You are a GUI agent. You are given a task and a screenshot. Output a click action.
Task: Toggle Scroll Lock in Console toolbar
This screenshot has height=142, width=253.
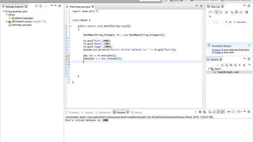[x=214, y=112]
